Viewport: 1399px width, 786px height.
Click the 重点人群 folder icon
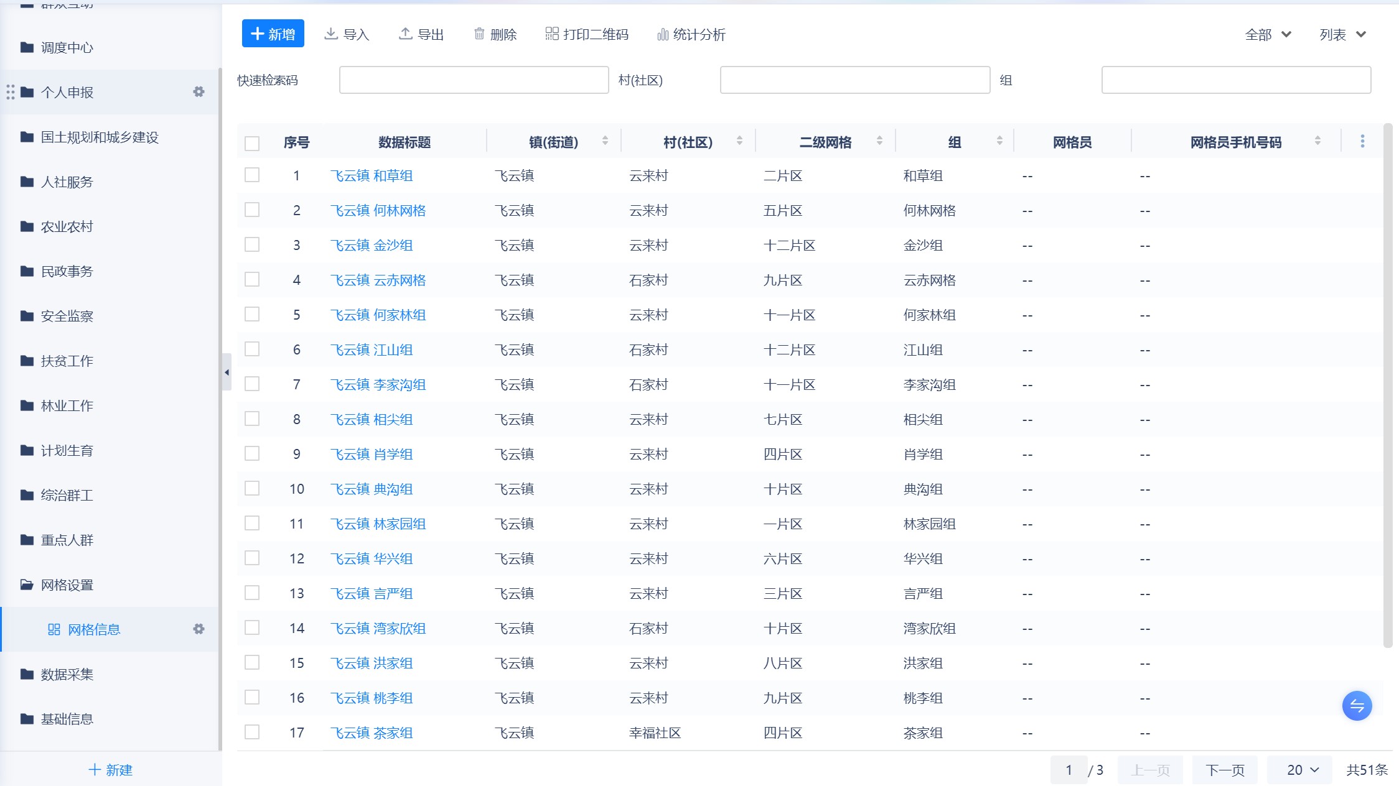point(27,540)
